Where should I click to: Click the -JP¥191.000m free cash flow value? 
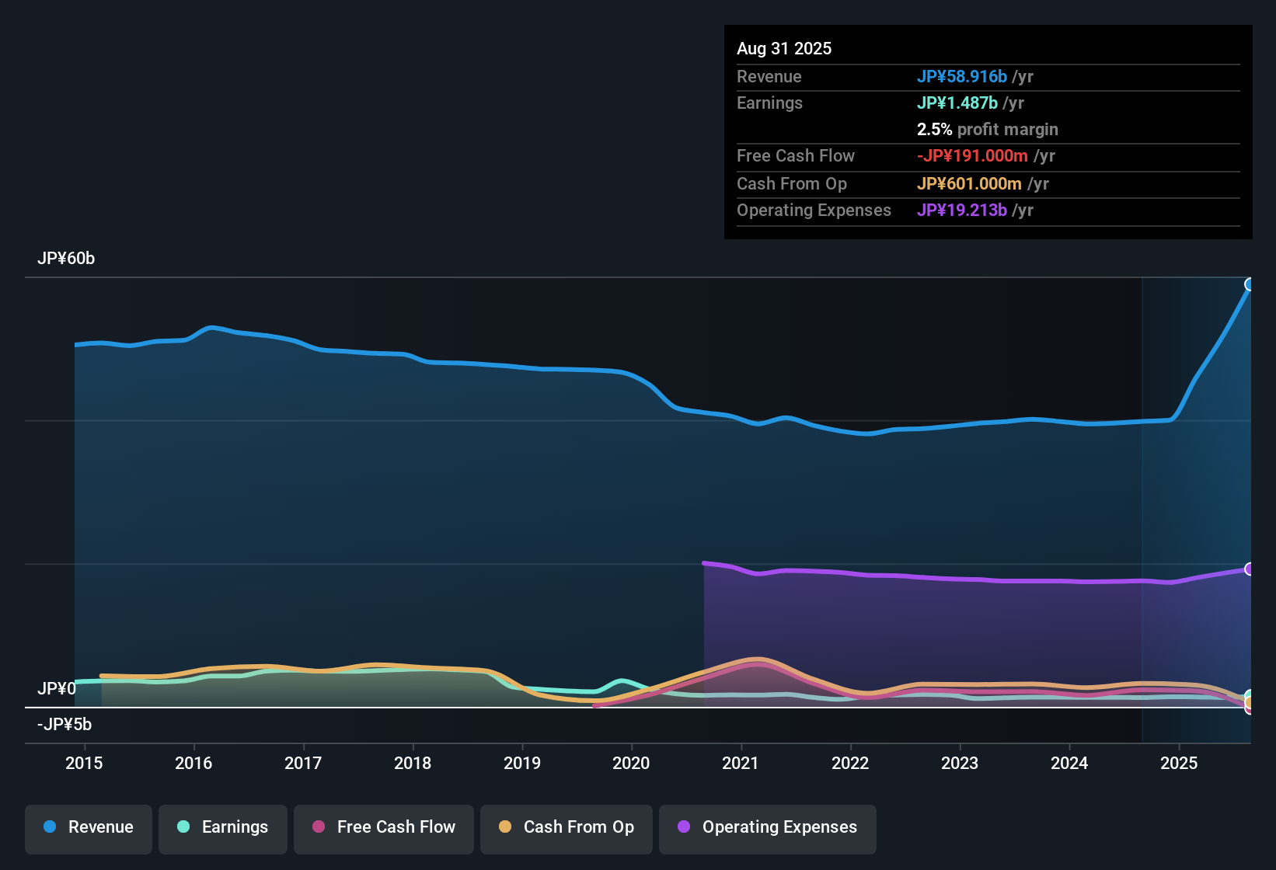972,155
